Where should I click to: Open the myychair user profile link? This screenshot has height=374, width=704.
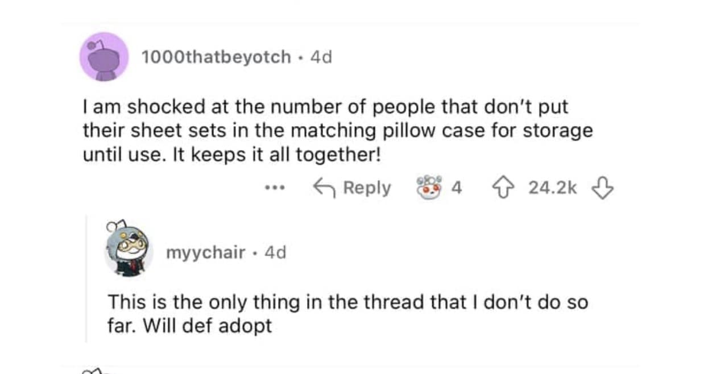pyautogui.click(x=205, y=252)
